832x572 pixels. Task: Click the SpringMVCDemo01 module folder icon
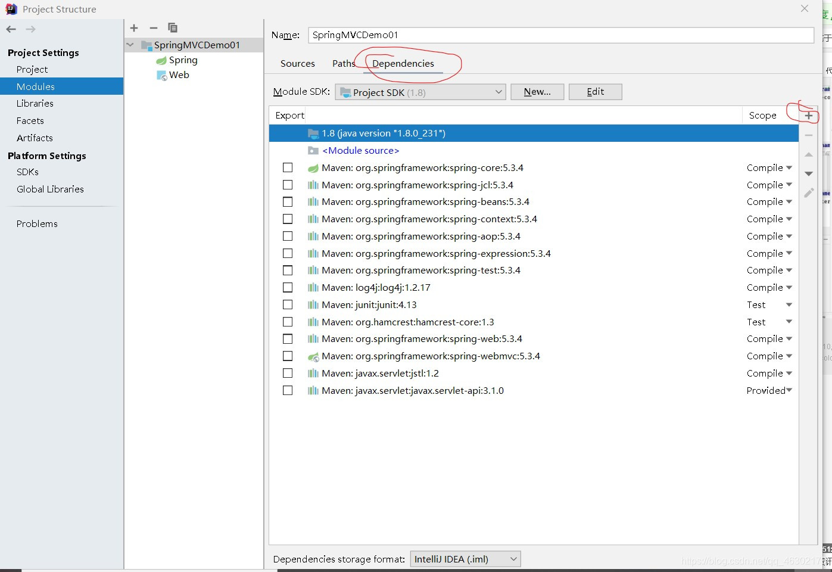pyautogui.click(x=147, y=45)
